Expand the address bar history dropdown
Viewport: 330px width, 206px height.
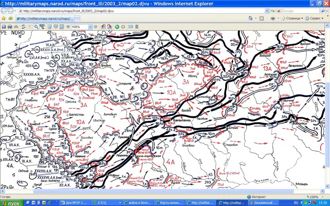pos(267,11)
